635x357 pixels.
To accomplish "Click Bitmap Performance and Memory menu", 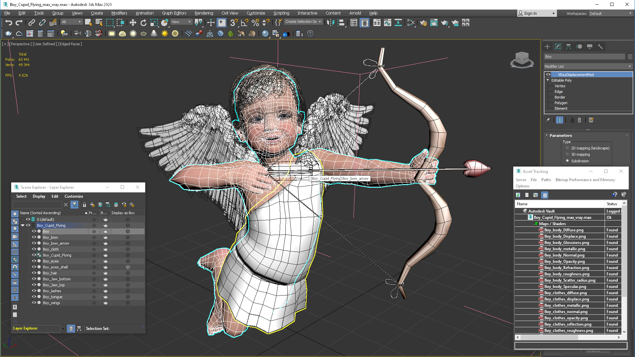I will click(585, 180).
